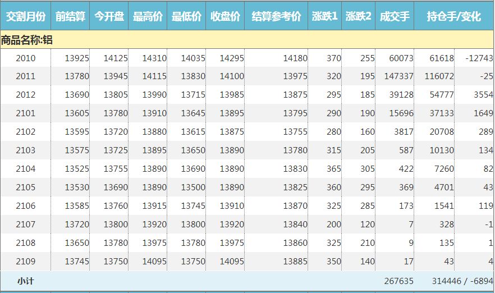
Task: Click the subtotal volume 267635
Action: tap(398, 281)
